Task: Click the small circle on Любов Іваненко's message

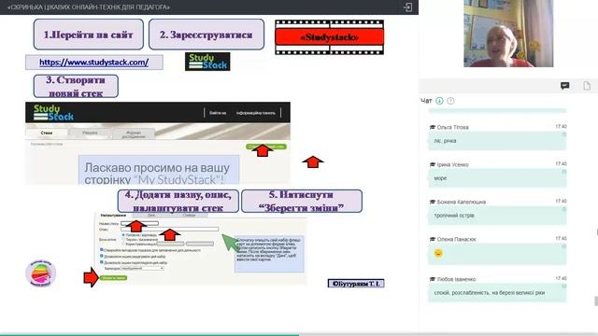Action: [564, 287]
